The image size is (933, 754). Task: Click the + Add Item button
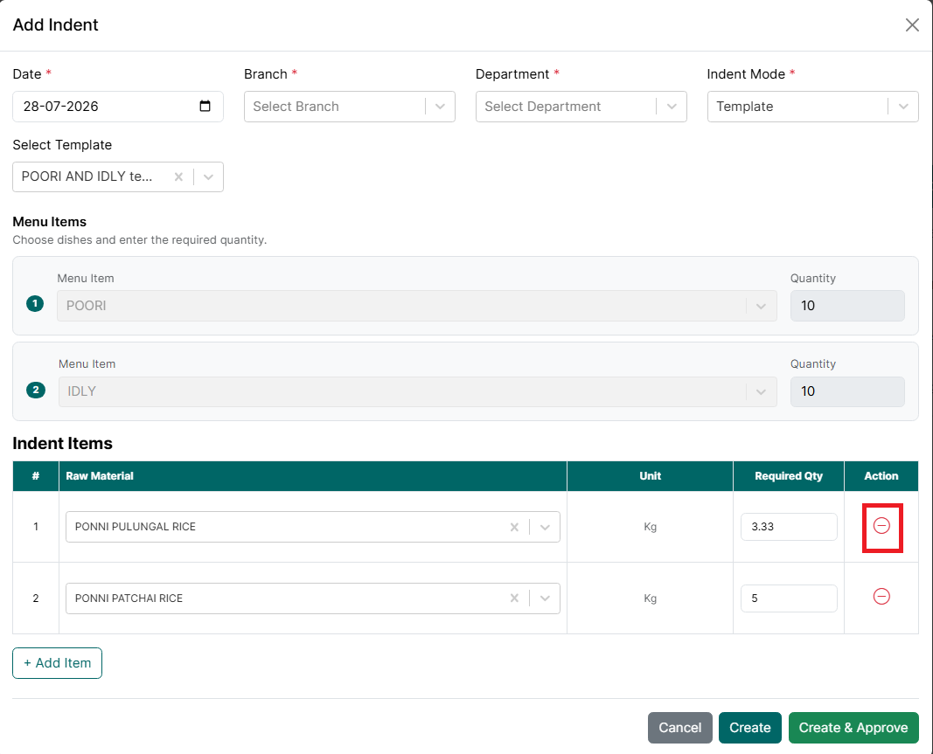pyautogui.click(x=57, y=663)
